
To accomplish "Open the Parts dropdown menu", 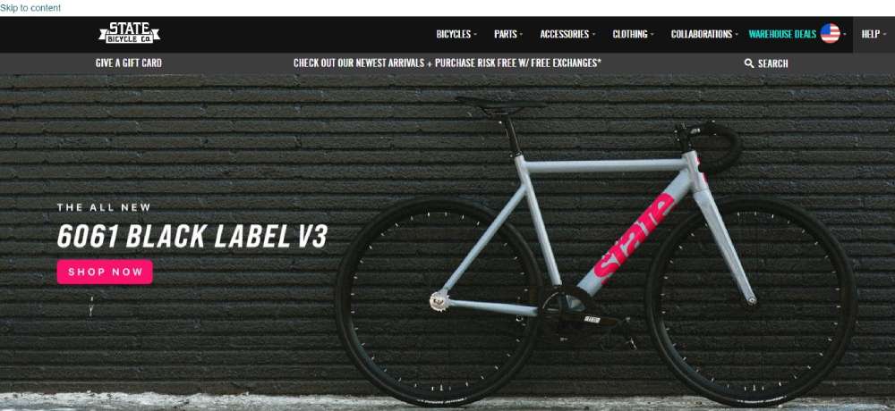I will (x=508, y=34).
